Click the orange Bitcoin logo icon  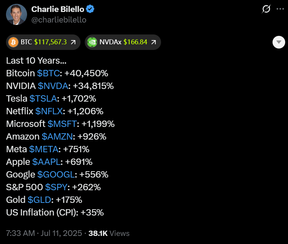13,42
